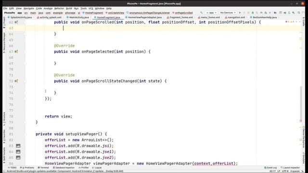Click the Device Manager icon in toolbar

point(289,13)
